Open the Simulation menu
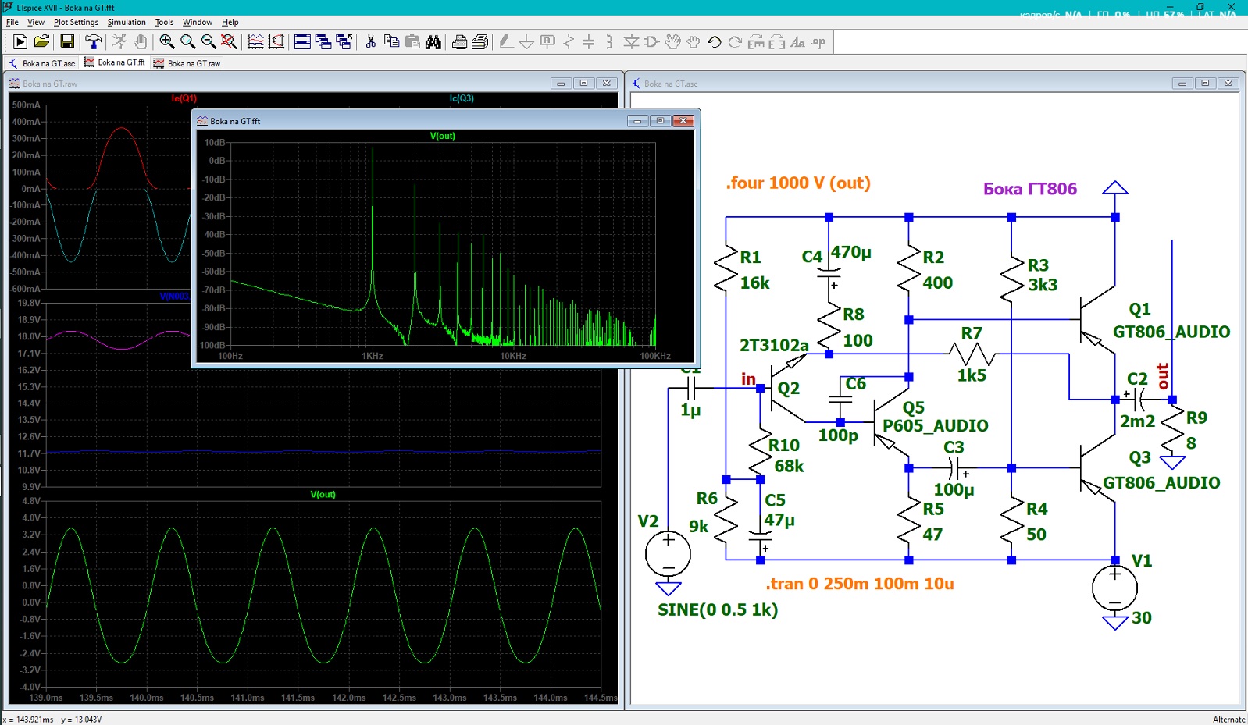 pyautogui.click(x=127, y=22)
